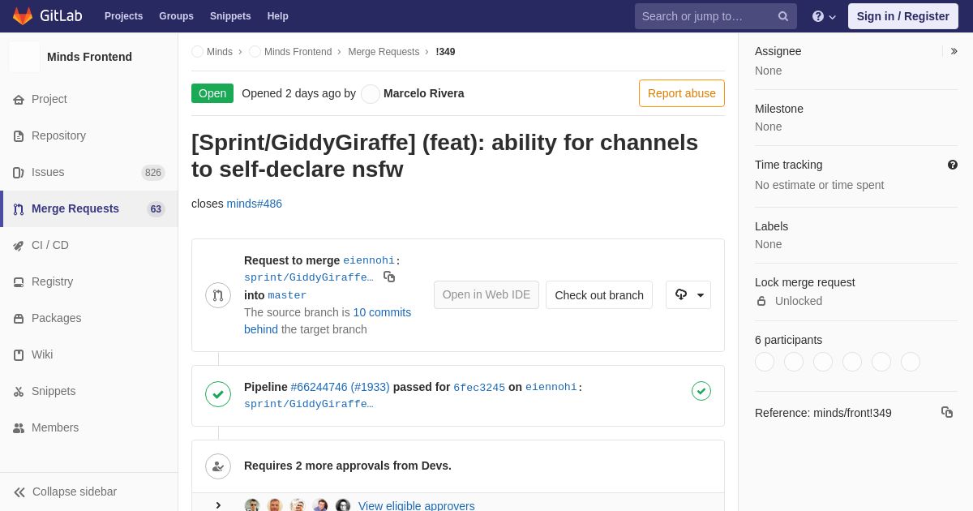Open the Projects menu in navbar

coord(123,16)
